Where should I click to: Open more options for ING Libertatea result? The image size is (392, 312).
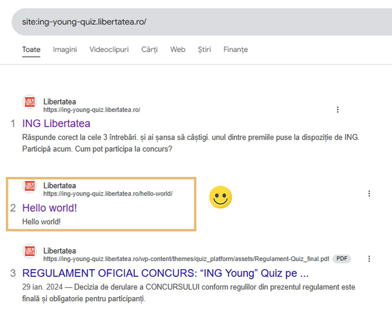pos(338,110)
